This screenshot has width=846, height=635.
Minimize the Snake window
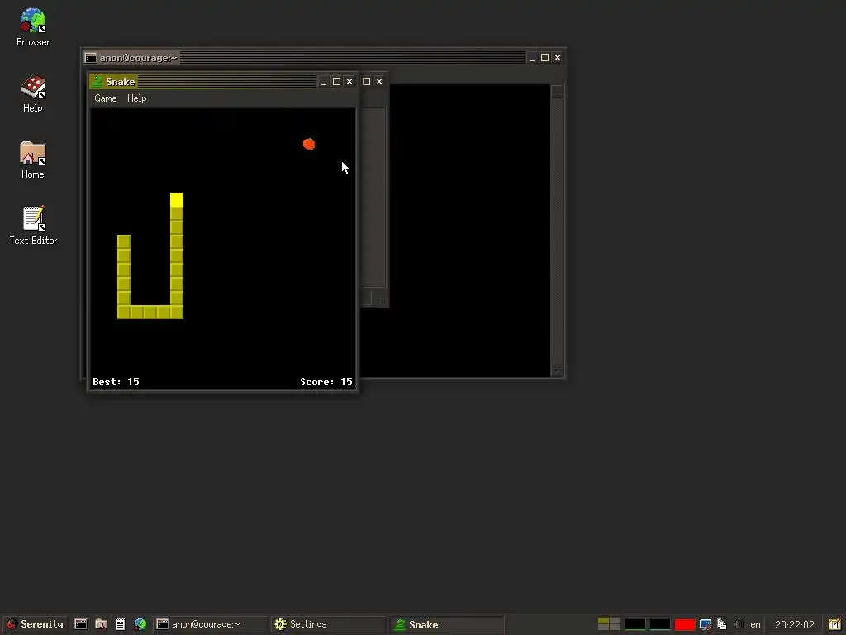coord(324,82)
